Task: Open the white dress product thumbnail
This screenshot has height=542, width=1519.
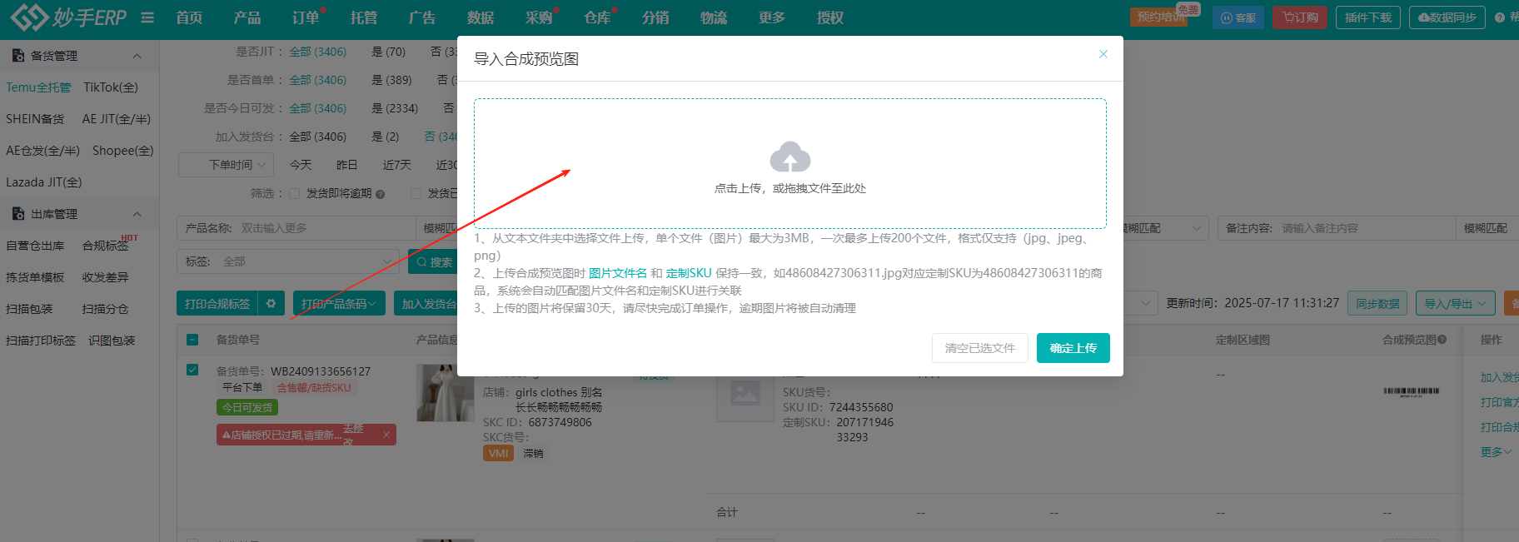Action: [445, 392]
